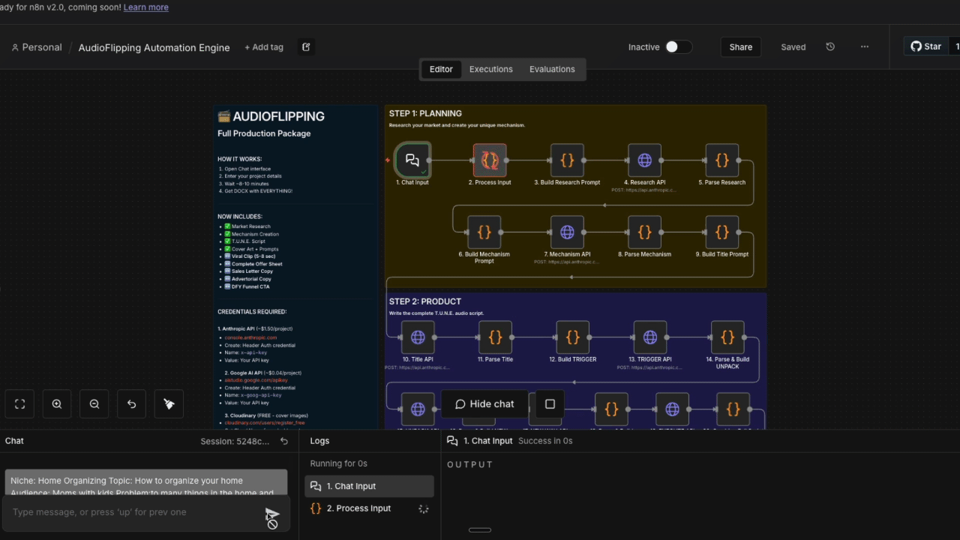Open the three-dot workflow options menu

click(865, 46)
